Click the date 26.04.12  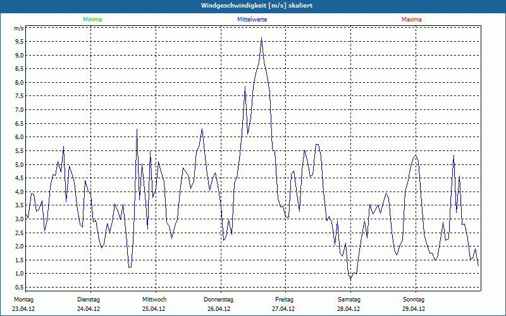click(219, 309)
